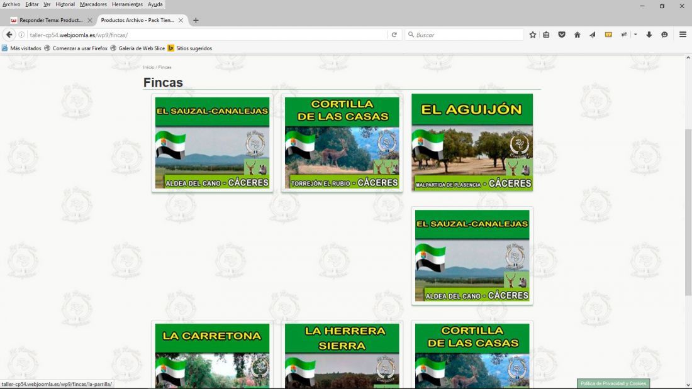Image resolution: width=692 pixels, height=389 pixels.
Task: Open the El Aguijón finca card
Action: click(472, 143)
